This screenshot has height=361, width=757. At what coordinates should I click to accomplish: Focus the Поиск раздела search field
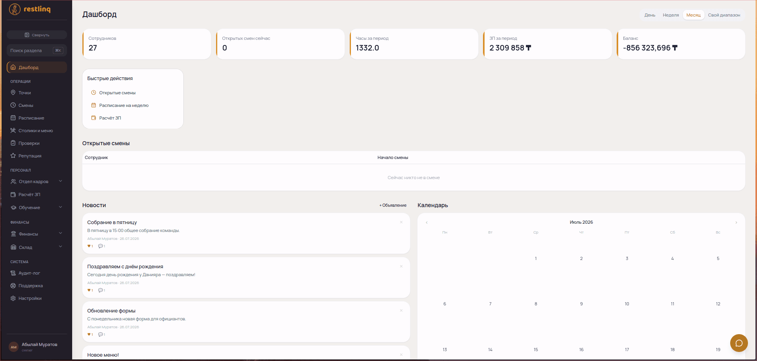click(x=37, y=51)
